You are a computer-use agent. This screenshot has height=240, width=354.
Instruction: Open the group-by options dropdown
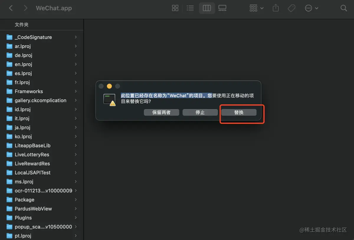(256, 8)
